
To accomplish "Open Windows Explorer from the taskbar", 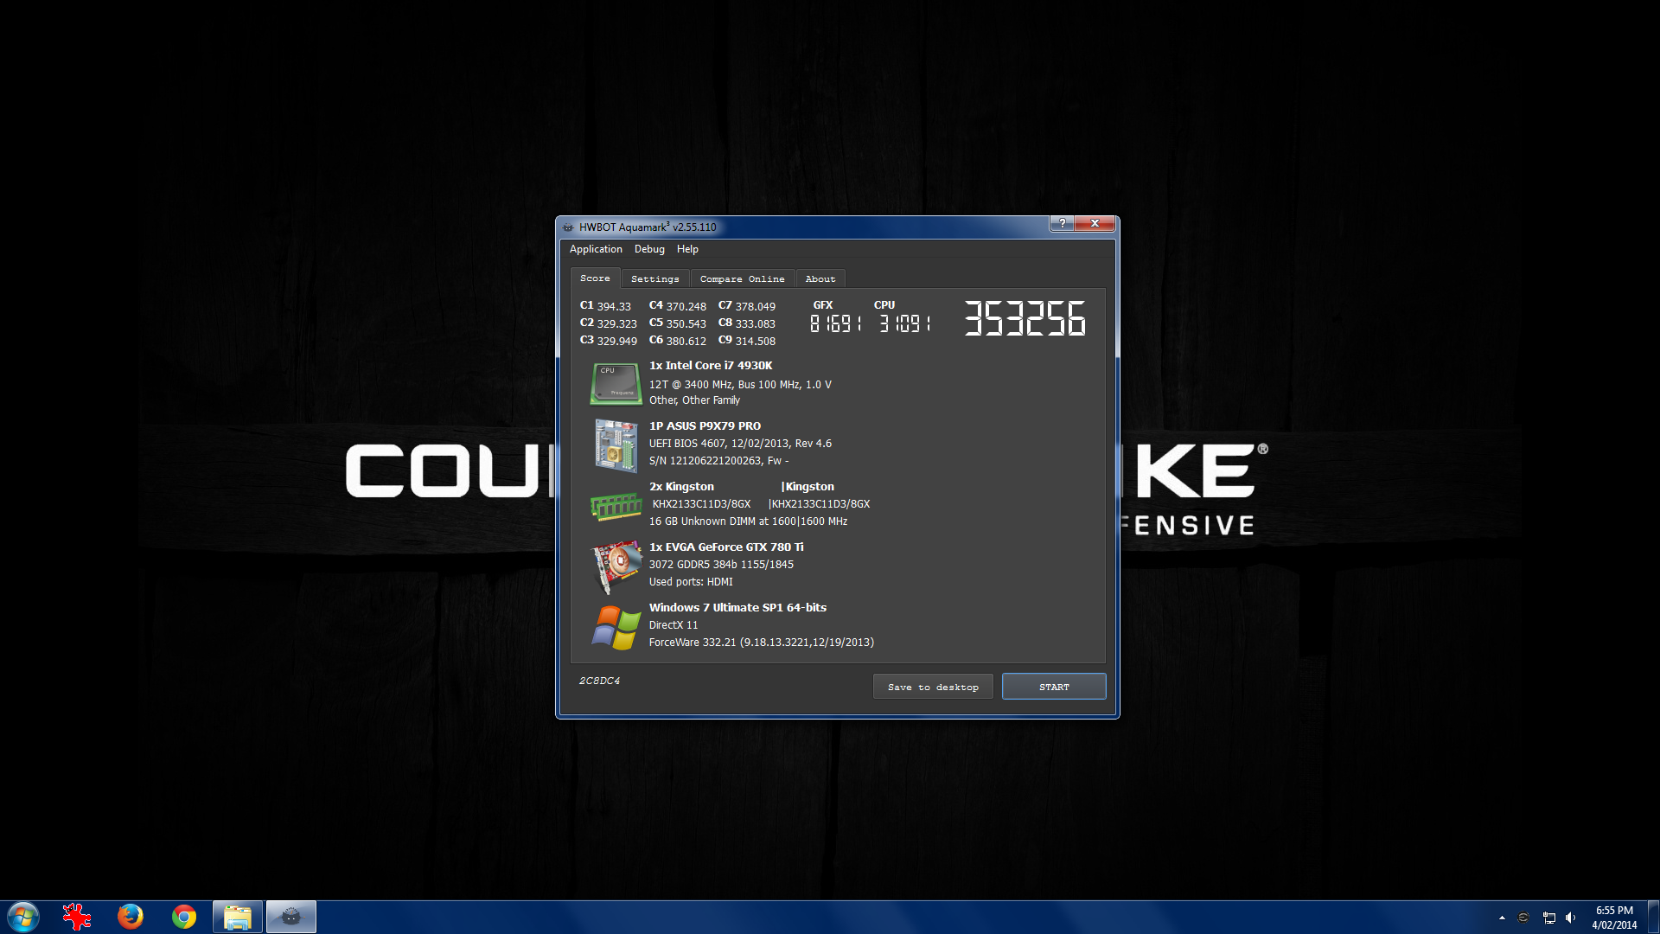I will click(238, 917).
